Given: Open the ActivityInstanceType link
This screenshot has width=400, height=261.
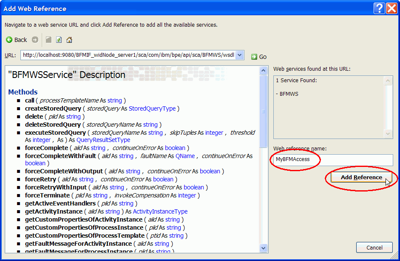Looking at the screenshot, I should [160, 211].
